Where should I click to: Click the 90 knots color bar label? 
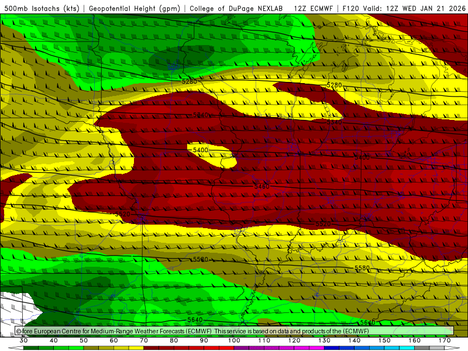tap(204, 340)
